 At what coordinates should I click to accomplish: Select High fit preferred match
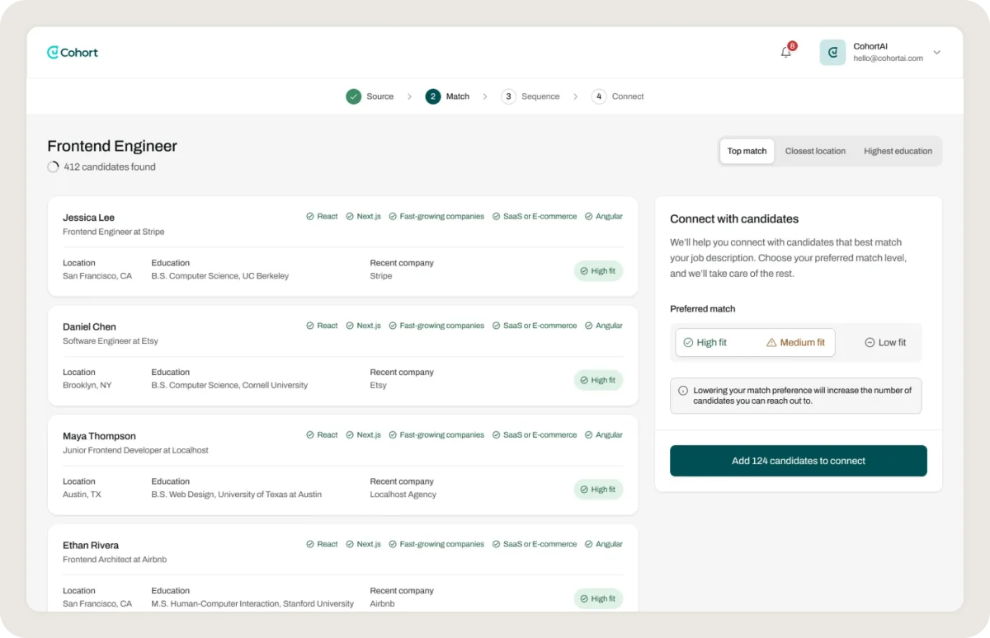(x=705, y=342)
